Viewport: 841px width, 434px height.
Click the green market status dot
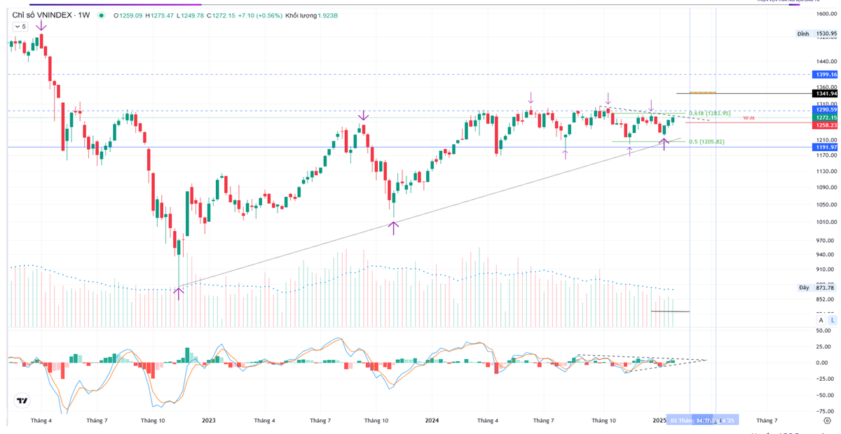pyautogui.click(x=102, y=15)
